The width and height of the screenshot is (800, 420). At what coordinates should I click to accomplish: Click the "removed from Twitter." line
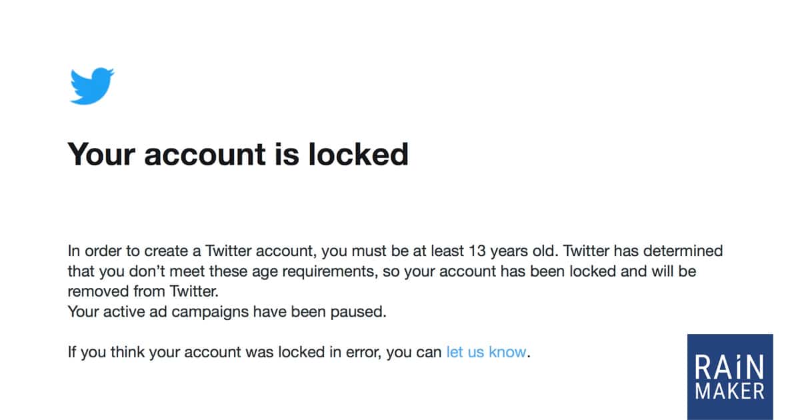click(x=143, y=291)
